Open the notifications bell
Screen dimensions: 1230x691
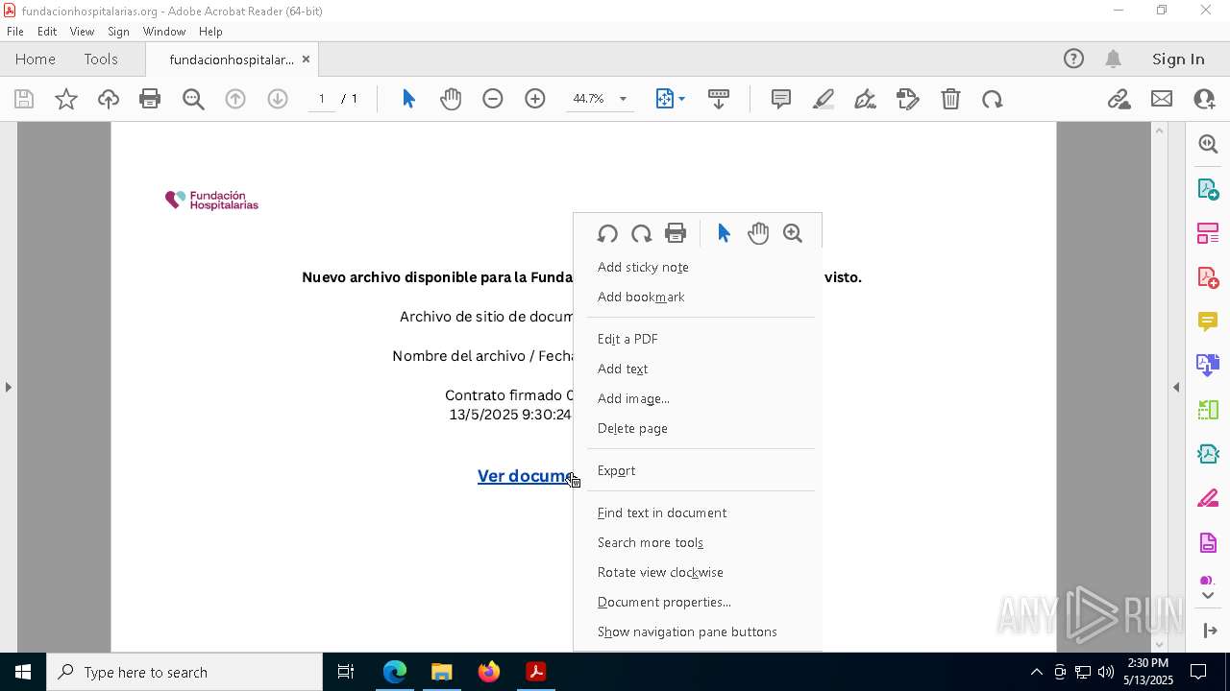[1114, 60]
